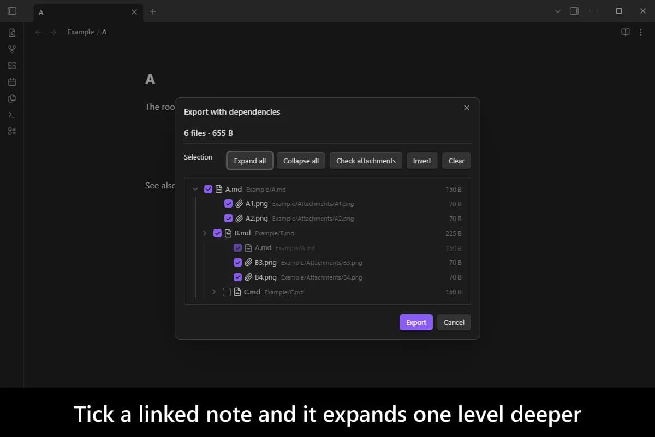The height and width of the screenshot is (437, 655).
Task: Click the note heading A
Action: [150, 80]
